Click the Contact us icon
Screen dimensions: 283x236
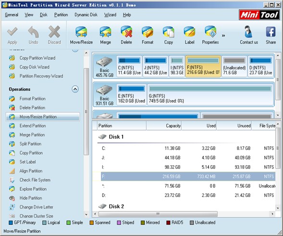(249, 32)
